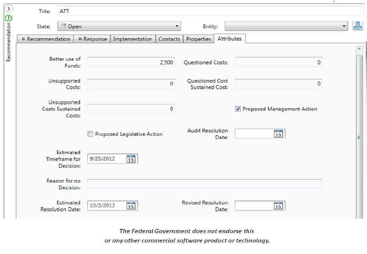Click the Better use of Funds field
The image size is (367, 254).
[131, 62]
